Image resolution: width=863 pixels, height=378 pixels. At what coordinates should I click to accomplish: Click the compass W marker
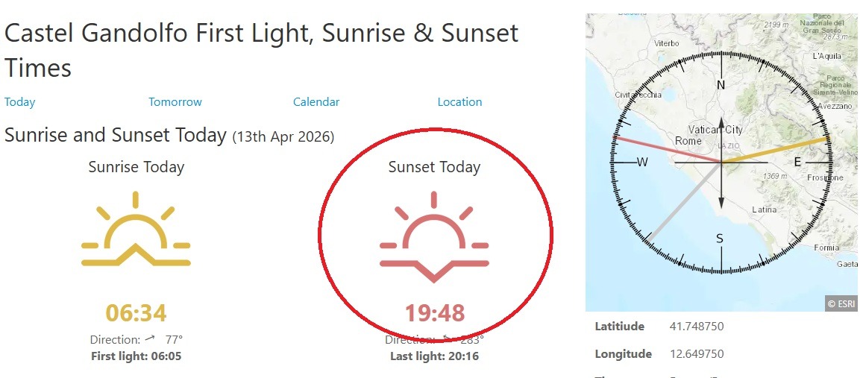pos(642,163)
